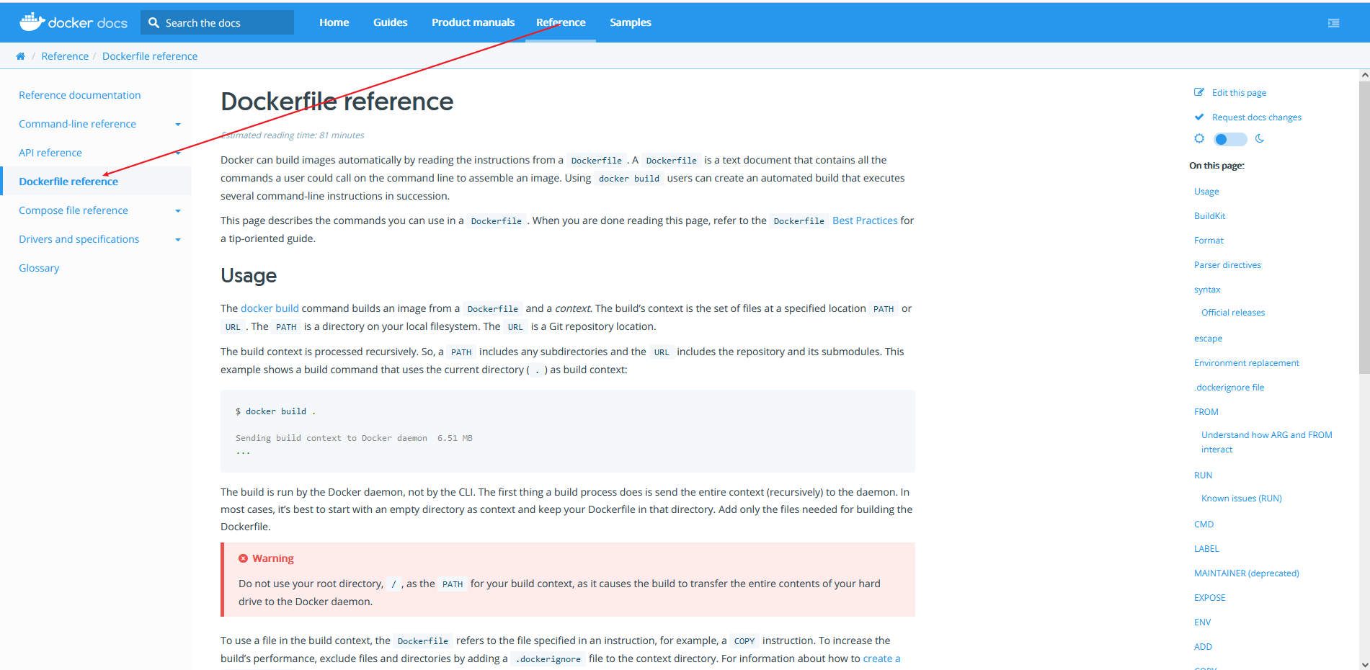Click the Estimated reading time text
The image size is (1370, 670).
[293, 135]
